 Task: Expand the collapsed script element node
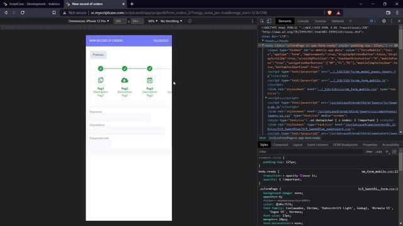tap(266, 98)
